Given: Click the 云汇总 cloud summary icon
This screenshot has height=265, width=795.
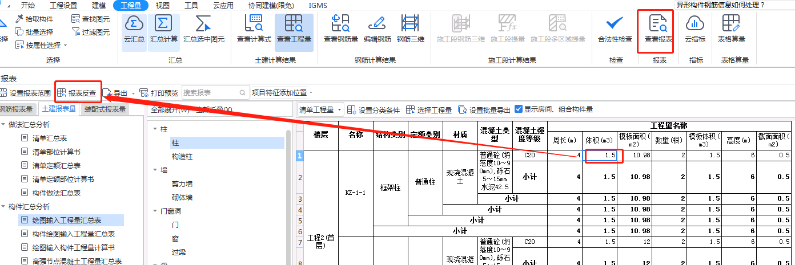Looking at the screenshot, I should coord(134,29).
